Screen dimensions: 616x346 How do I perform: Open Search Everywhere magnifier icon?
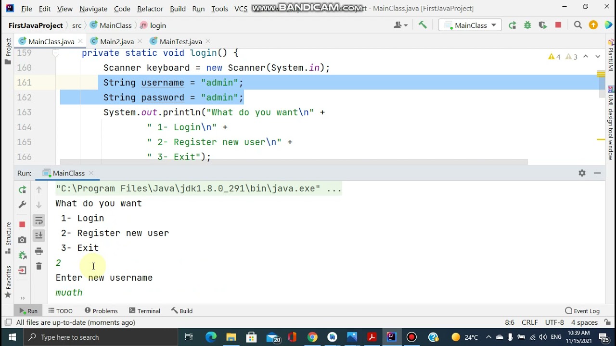(x=578, y=25)
